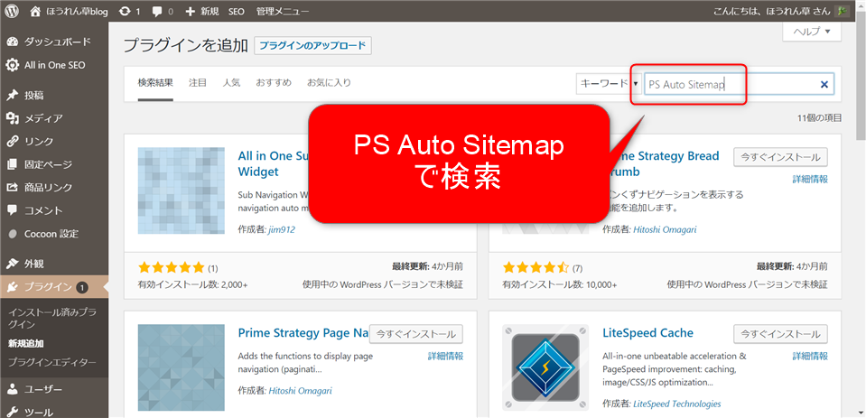The width and height of the screenshot is (866, 418).
Task: Open the ほうれん草blog site name link
Action: point(76,11)
